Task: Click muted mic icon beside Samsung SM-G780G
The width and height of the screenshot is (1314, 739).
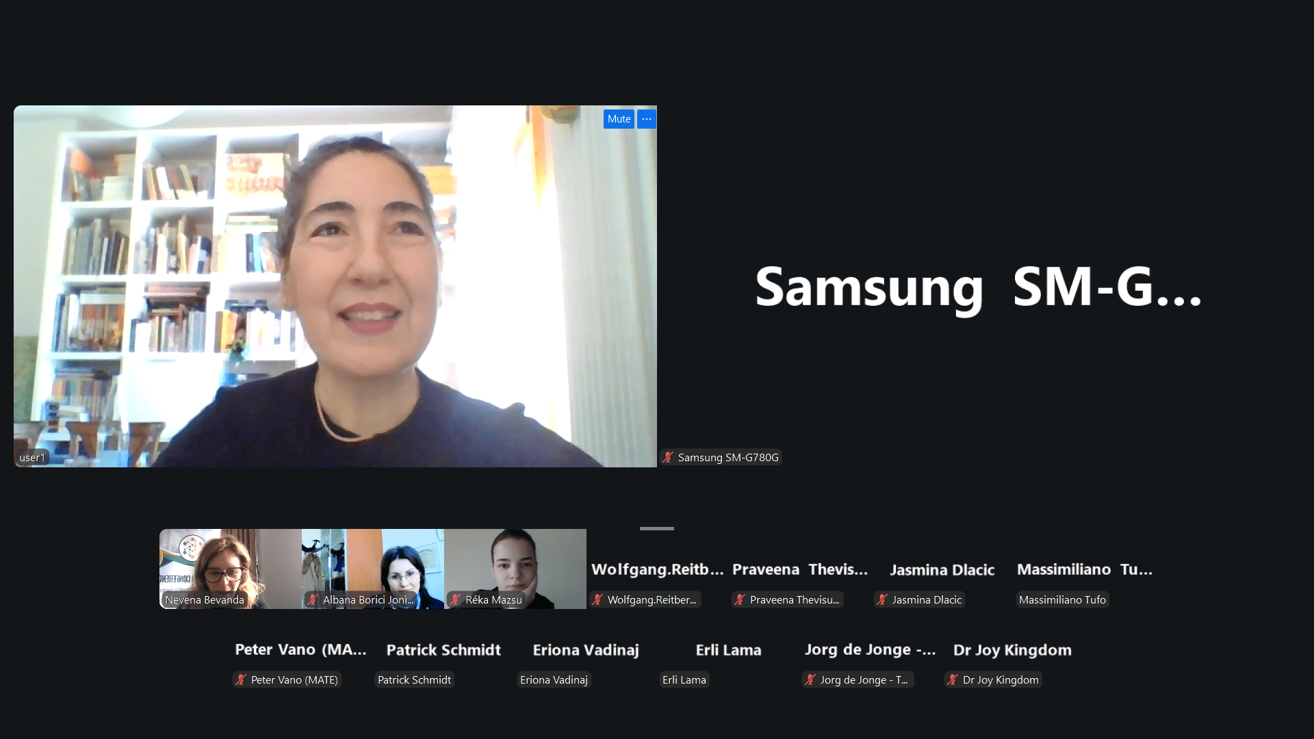Action: pyautogui.click(x=669, y=458)
